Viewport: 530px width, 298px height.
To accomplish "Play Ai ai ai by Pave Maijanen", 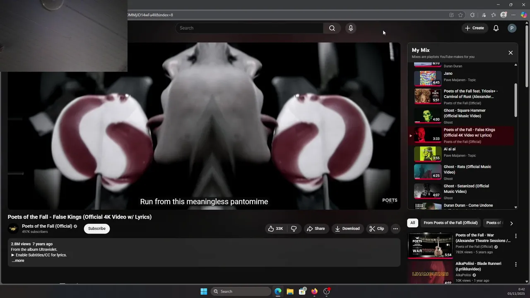I will 460,154.
